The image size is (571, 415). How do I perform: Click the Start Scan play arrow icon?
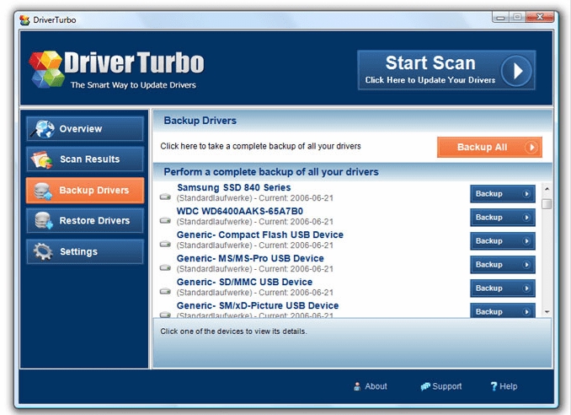[516, 71]
